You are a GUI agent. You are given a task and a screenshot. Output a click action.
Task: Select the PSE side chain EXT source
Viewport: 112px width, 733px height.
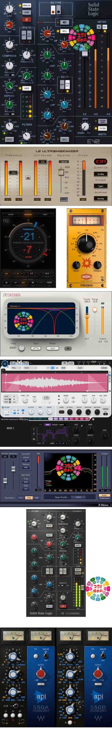23,282
